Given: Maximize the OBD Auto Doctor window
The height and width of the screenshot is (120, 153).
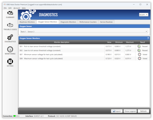Looking at the screenshot, I should 140,5.
